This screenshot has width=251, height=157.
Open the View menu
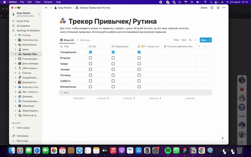tap(38, 2)
